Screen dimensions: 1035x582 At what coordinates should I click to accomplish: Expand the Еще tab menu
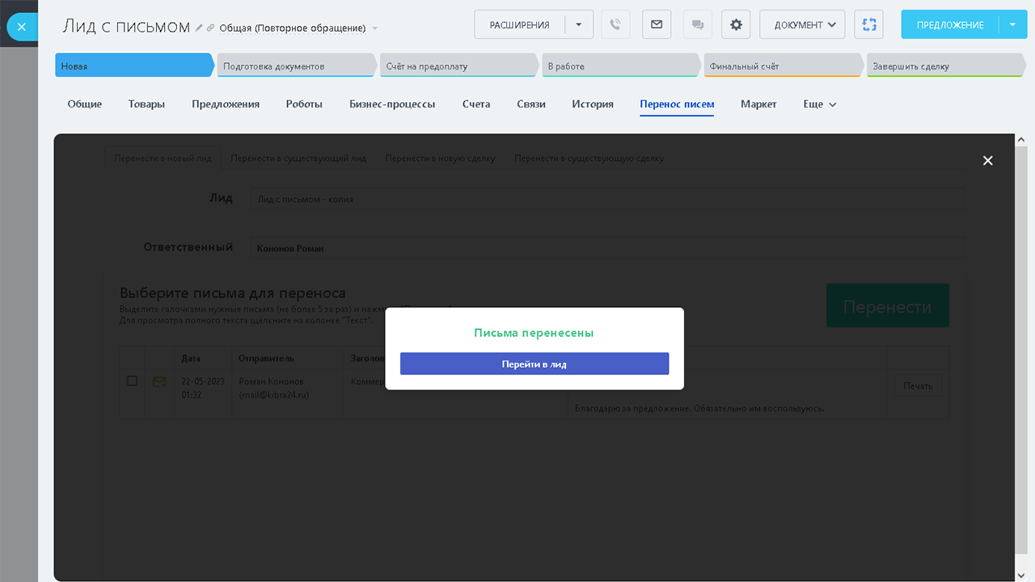click(820, 104)
